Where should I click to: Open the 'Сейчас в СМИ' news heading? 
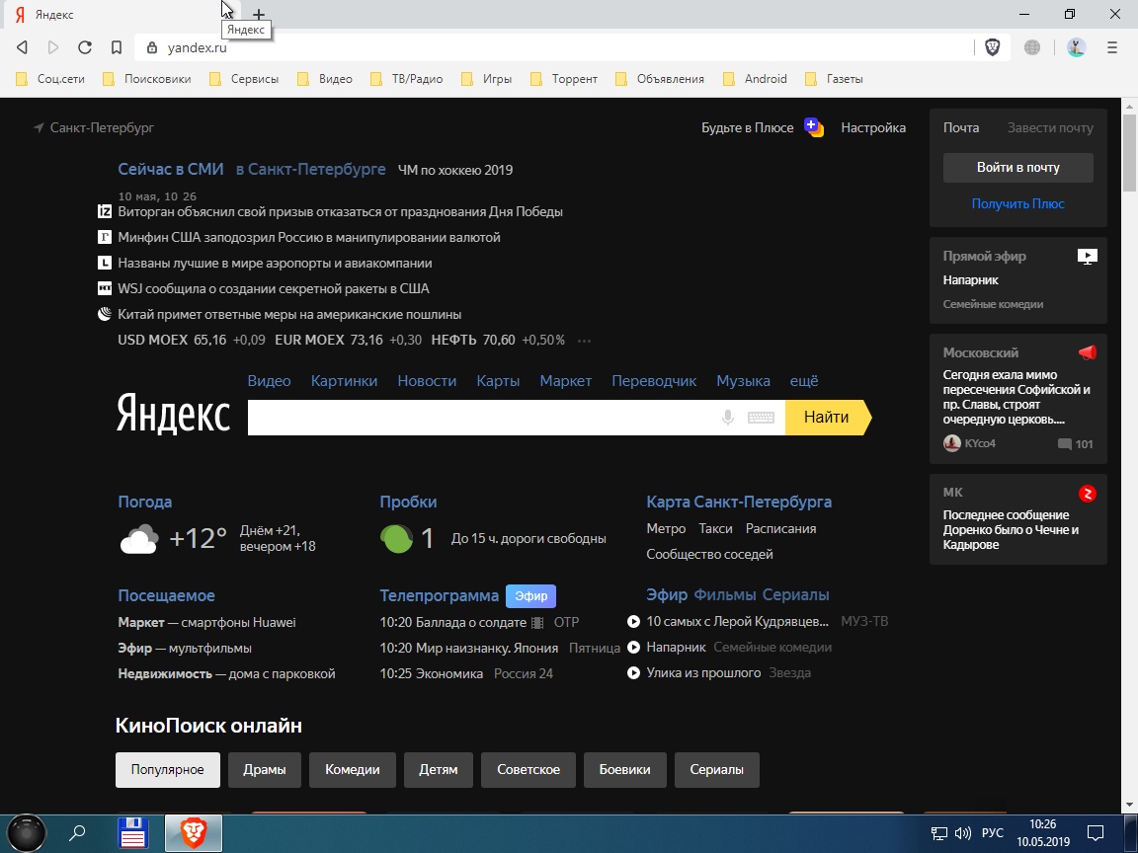(x=171, y=169)
